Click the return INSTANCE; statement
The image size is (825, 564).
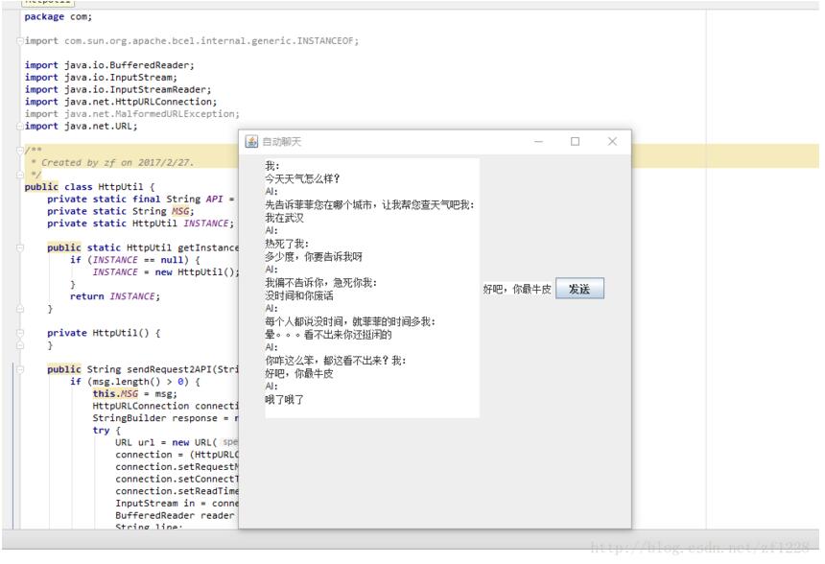click(115, 296)
